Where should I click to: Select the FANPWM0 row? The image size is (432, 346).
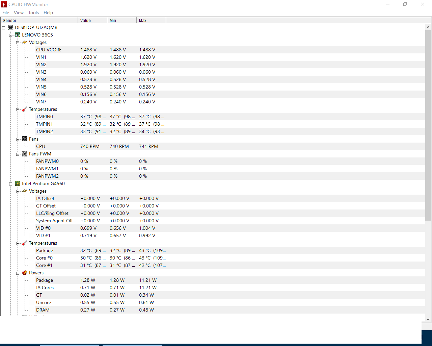[230, 161]
